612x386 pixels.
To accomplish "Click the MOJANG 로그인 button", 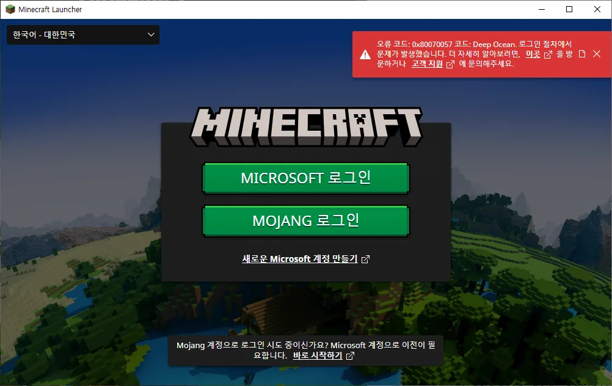I will [x=305, y=221].
